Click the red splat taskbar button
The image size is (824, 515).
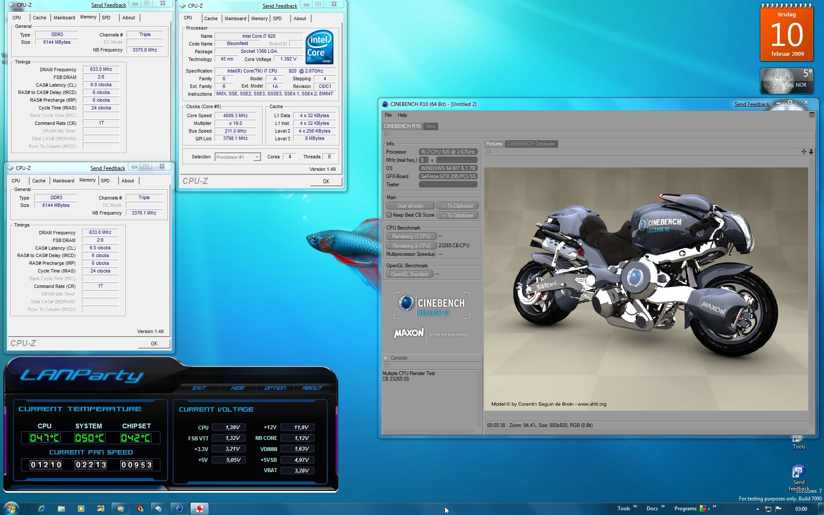(x=200, y=509)
